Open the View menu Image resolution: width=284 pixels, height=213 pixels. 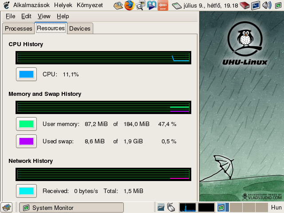(x=44, y=16)
